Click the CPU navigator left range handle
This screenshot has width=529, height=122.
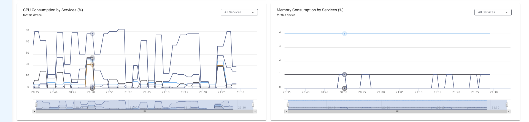36,105
